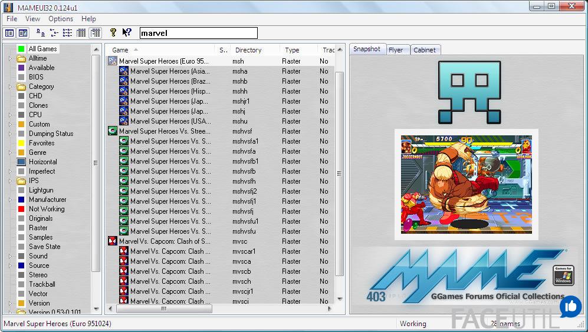Click game list vertical scrollbar thumb
Viewport: 588px width, 332px height.
339,173
